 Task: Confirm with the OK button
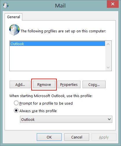(49, 137)
